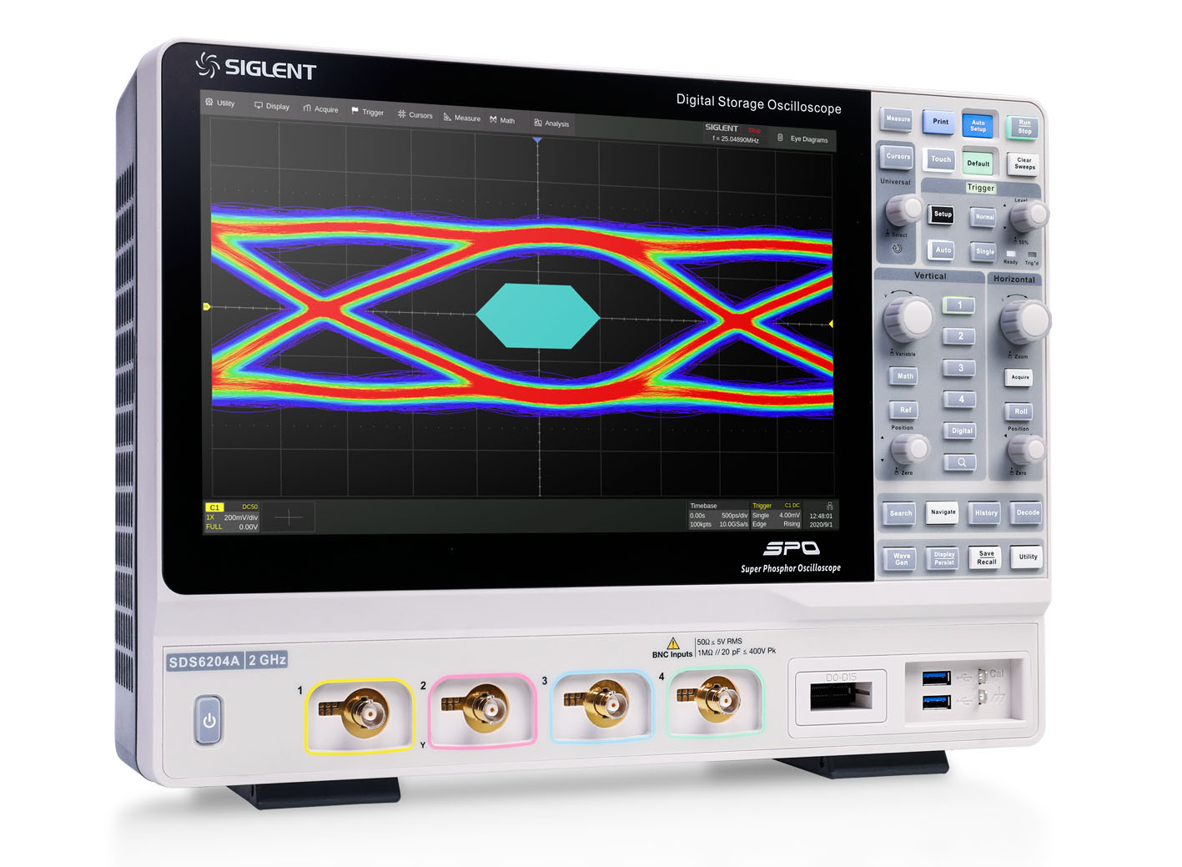Open the on-screen Trigger flag menu
This screenshot has height=867, width=1182.
pyautogui.click(x=368, y=112)
